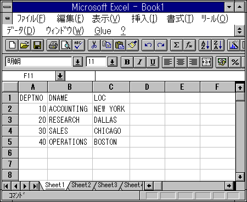
Task: Open the Glue menu
Action: click(x=103, y=31)
